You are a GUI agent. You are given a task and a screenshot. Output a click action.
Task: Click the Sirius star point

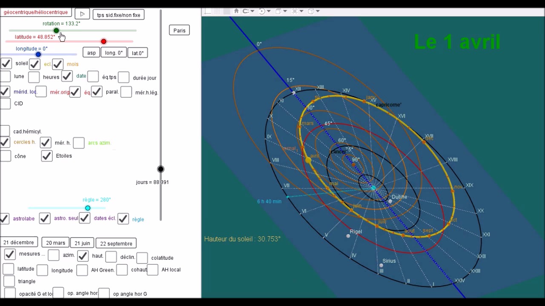tap(381, 266)
